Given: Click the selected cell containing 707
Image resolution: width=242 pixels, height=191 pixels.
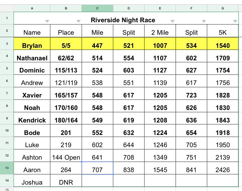Looking at the screenshot, I should click(97, 168).
